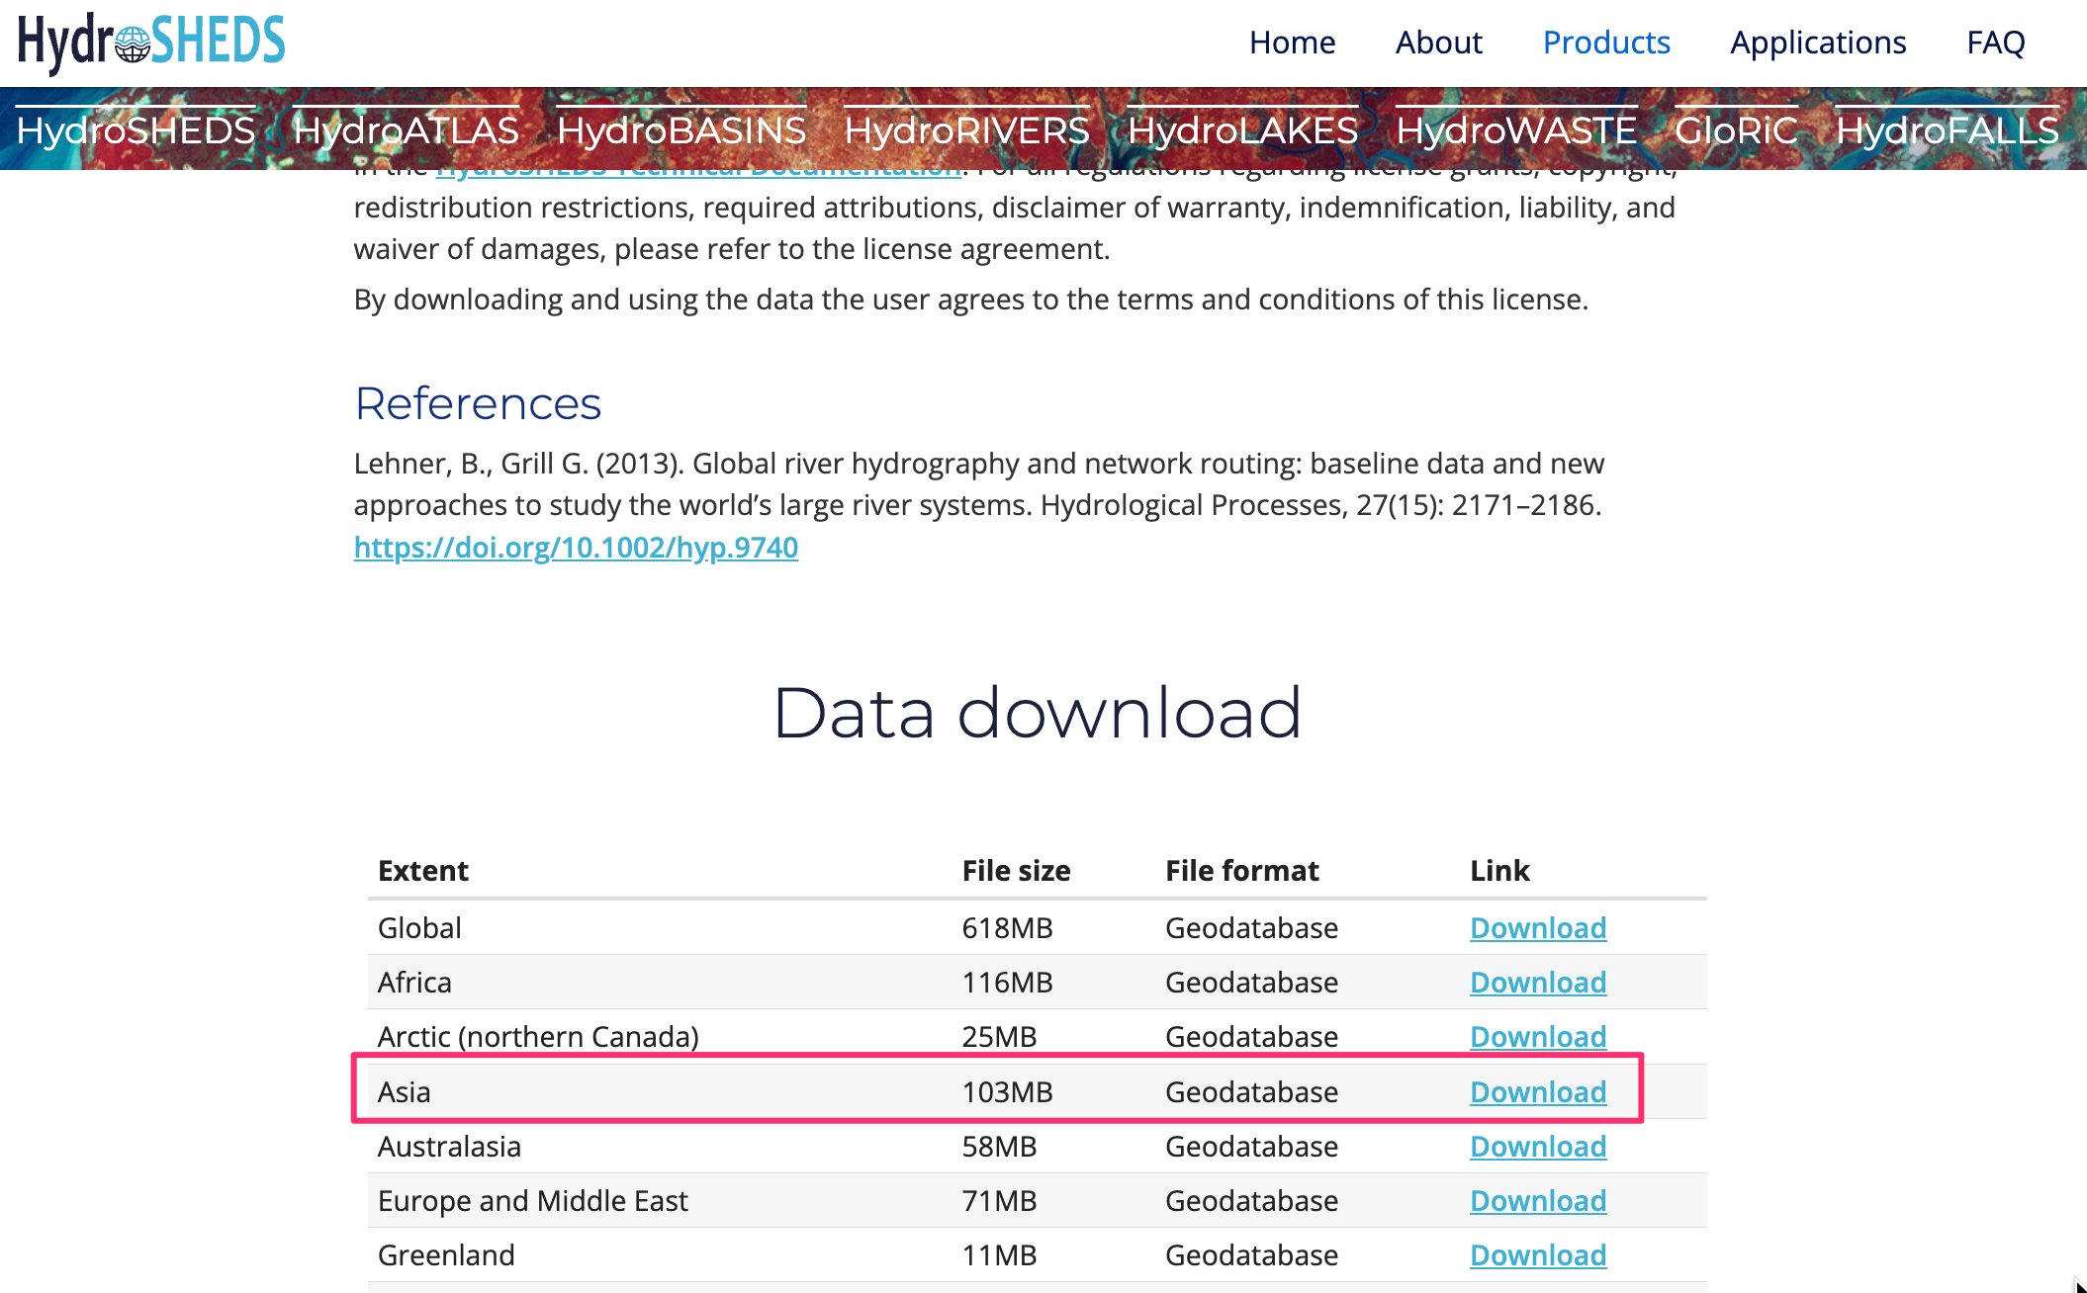Open the HydroLAKES product tab
This screenshot has height=1293, width=2087.
click(1242, 130)
